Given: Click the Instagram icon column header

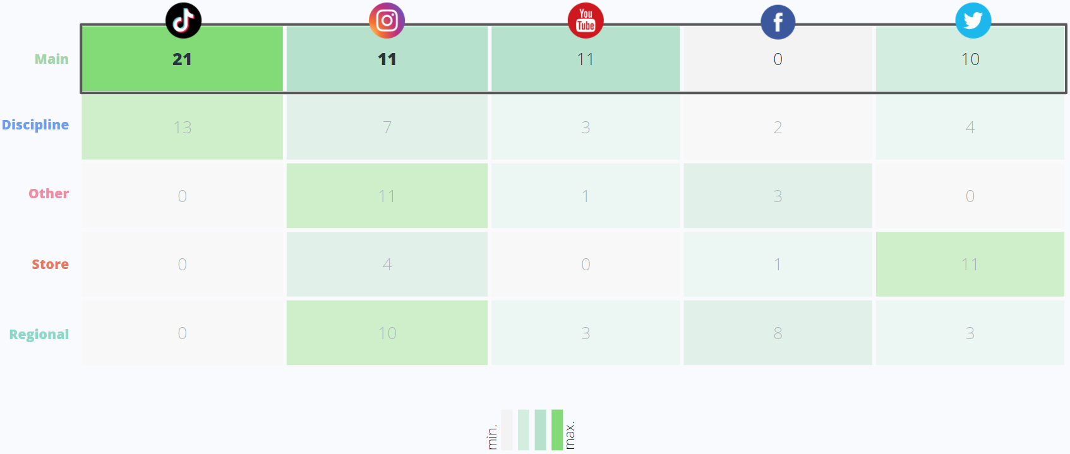Looking at the screenshot, I should pos(387,20).
